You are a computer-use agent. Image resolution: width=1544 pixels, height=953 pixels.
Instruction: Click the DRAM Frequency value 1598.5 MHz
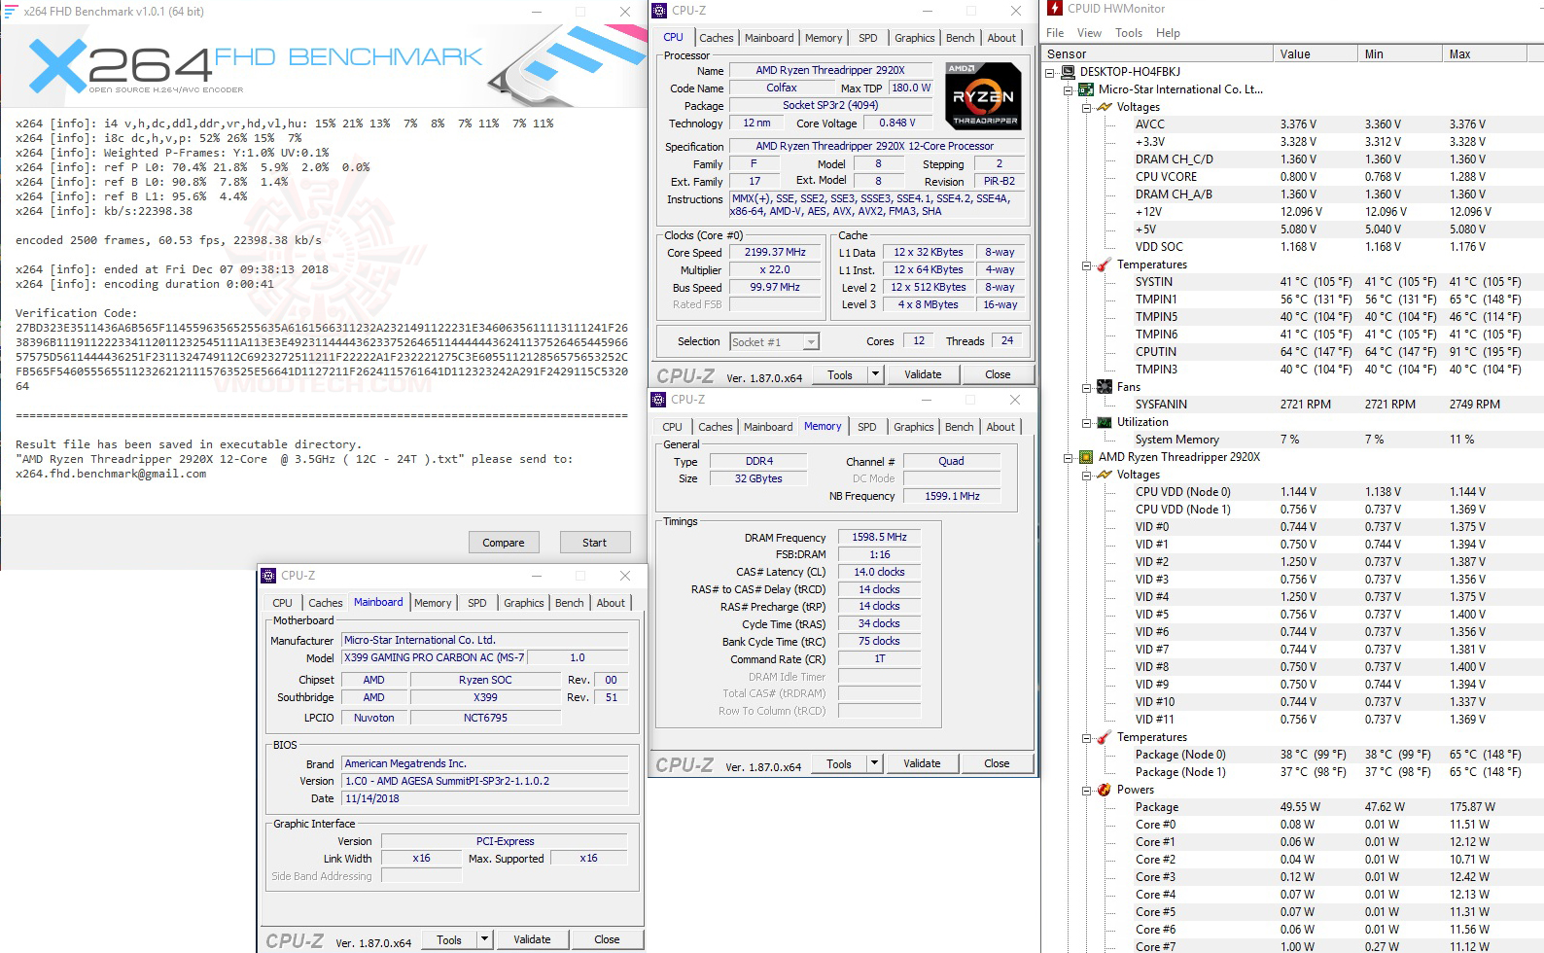click(x=879, y=537)
